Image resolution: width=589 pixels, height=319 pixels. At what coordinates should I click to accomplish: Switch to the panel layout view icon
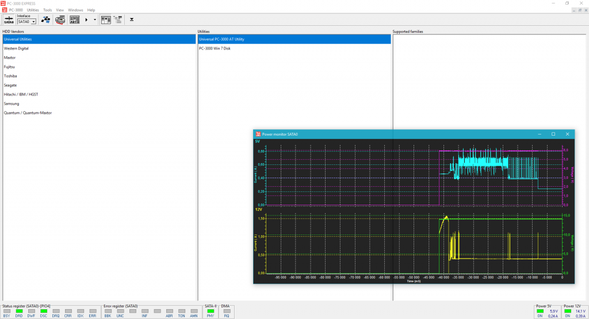click(x=106, y=20)
